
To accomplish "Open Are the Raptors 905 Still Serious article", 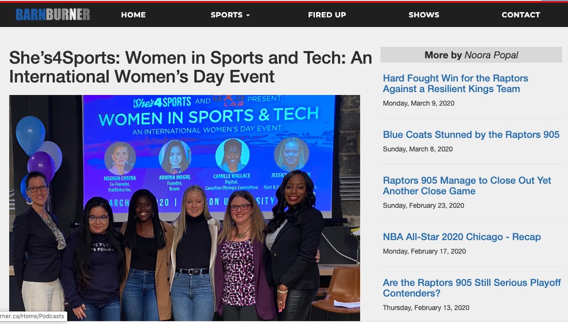I will (x=472, y=288).
